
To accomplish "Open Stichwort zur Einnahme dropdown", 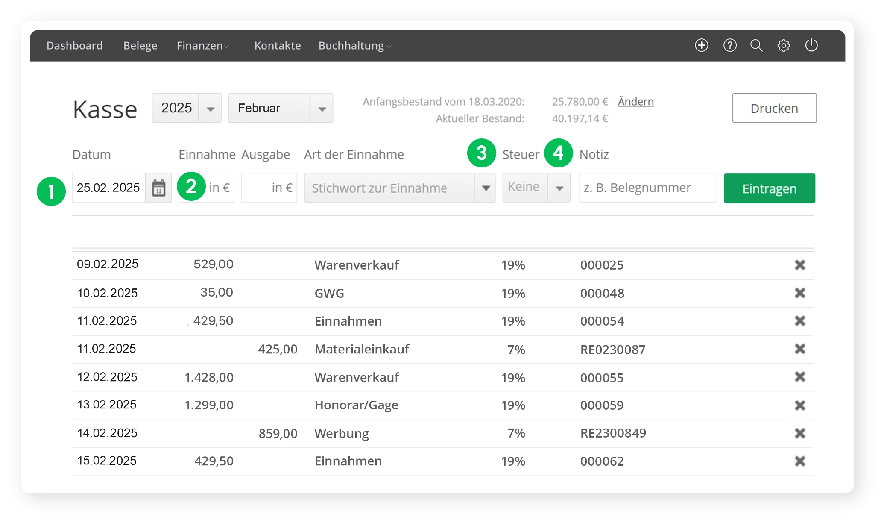I will coord(485,188).
